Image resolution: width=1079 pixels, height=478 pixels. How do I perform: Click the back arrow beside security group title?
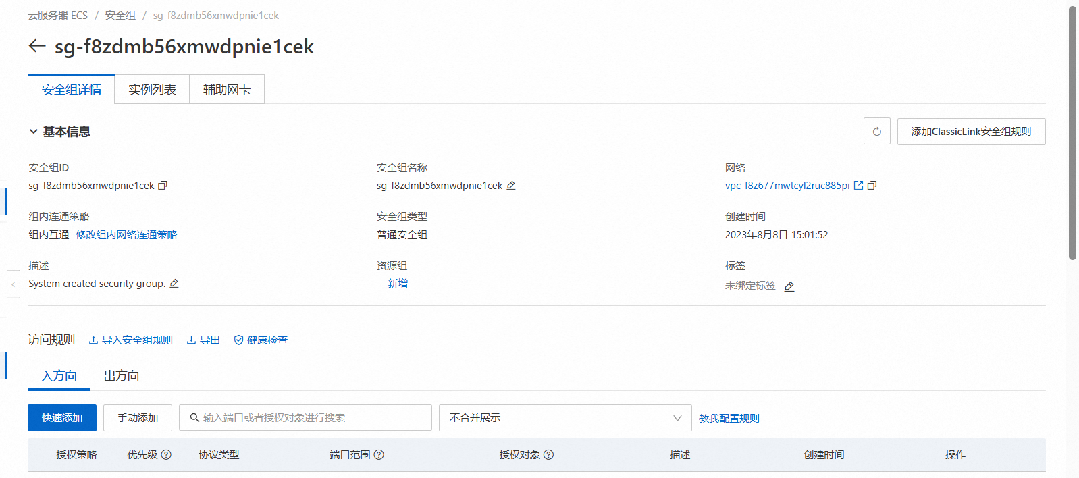click(x=37, y=46)
